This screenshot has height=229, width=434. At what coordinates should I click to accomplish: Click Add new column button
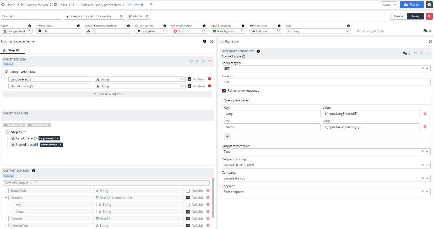(x=108, y=94)
